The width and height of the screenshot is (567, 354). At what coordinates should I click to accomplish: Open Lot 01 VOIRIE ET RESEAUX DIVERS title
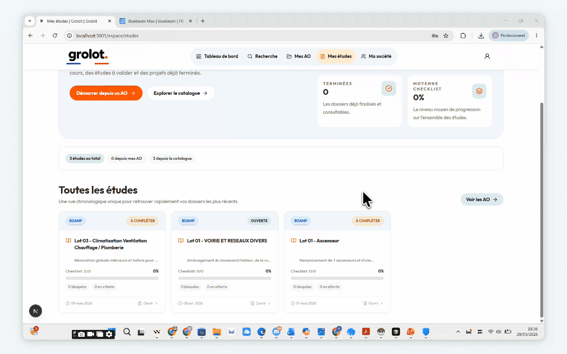click(x=227, y=240)
